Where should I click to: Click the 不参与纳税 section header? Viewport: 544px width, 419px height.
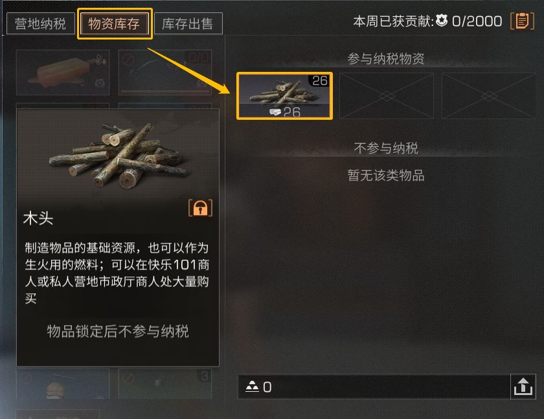pos(386,148)
